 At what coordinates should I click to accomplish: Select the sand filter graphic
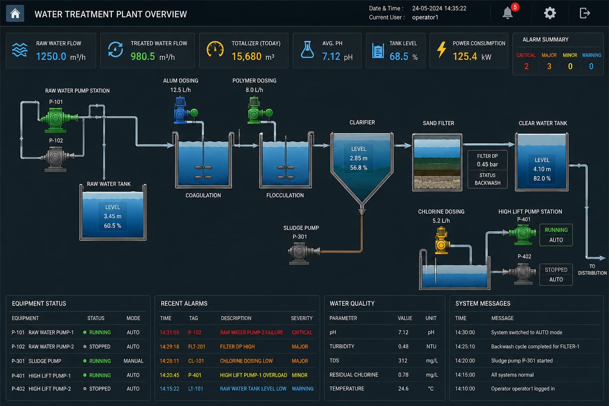437,163
